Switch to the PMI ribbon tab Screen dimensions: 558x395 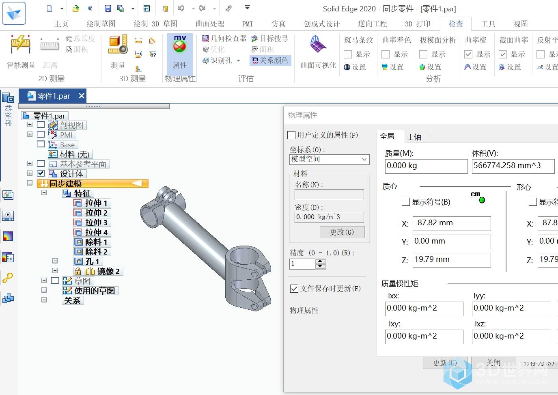pos(248,24)
